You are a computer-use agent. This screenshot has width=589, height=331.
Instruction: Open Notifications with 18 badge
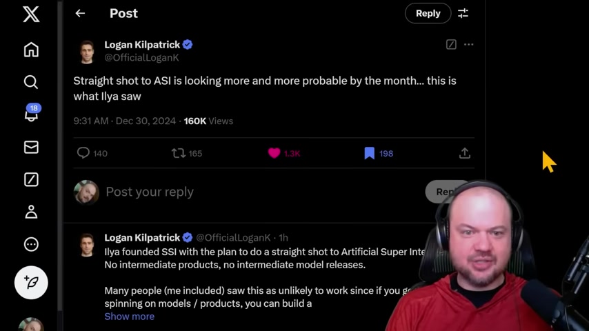pyautogui.click(x=32, y=113)
